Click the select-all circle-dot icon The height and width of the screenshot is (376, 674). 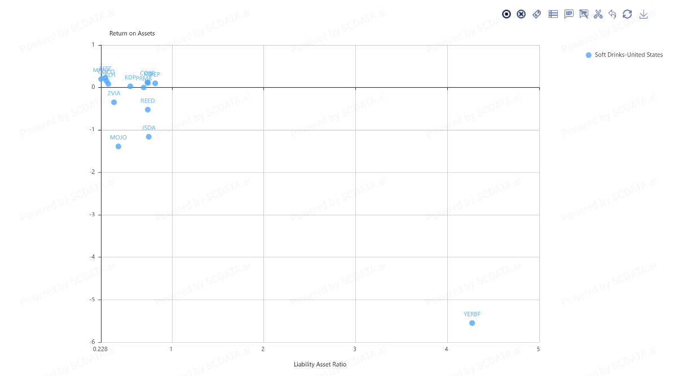click(506, 14)
